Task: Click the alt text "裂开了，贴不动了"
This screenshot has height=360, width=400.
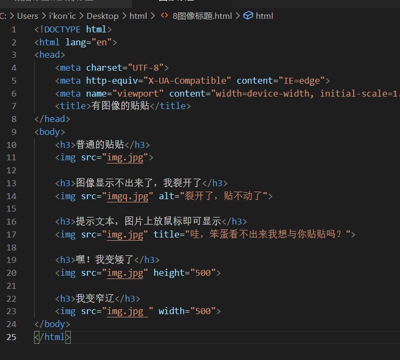Action: click(226, 196)
